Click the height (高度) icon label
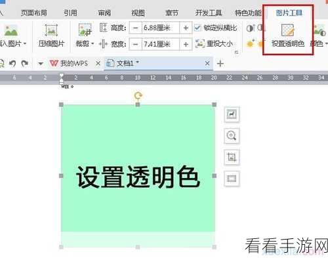This screenshot has height=258, width=328. 113,28
